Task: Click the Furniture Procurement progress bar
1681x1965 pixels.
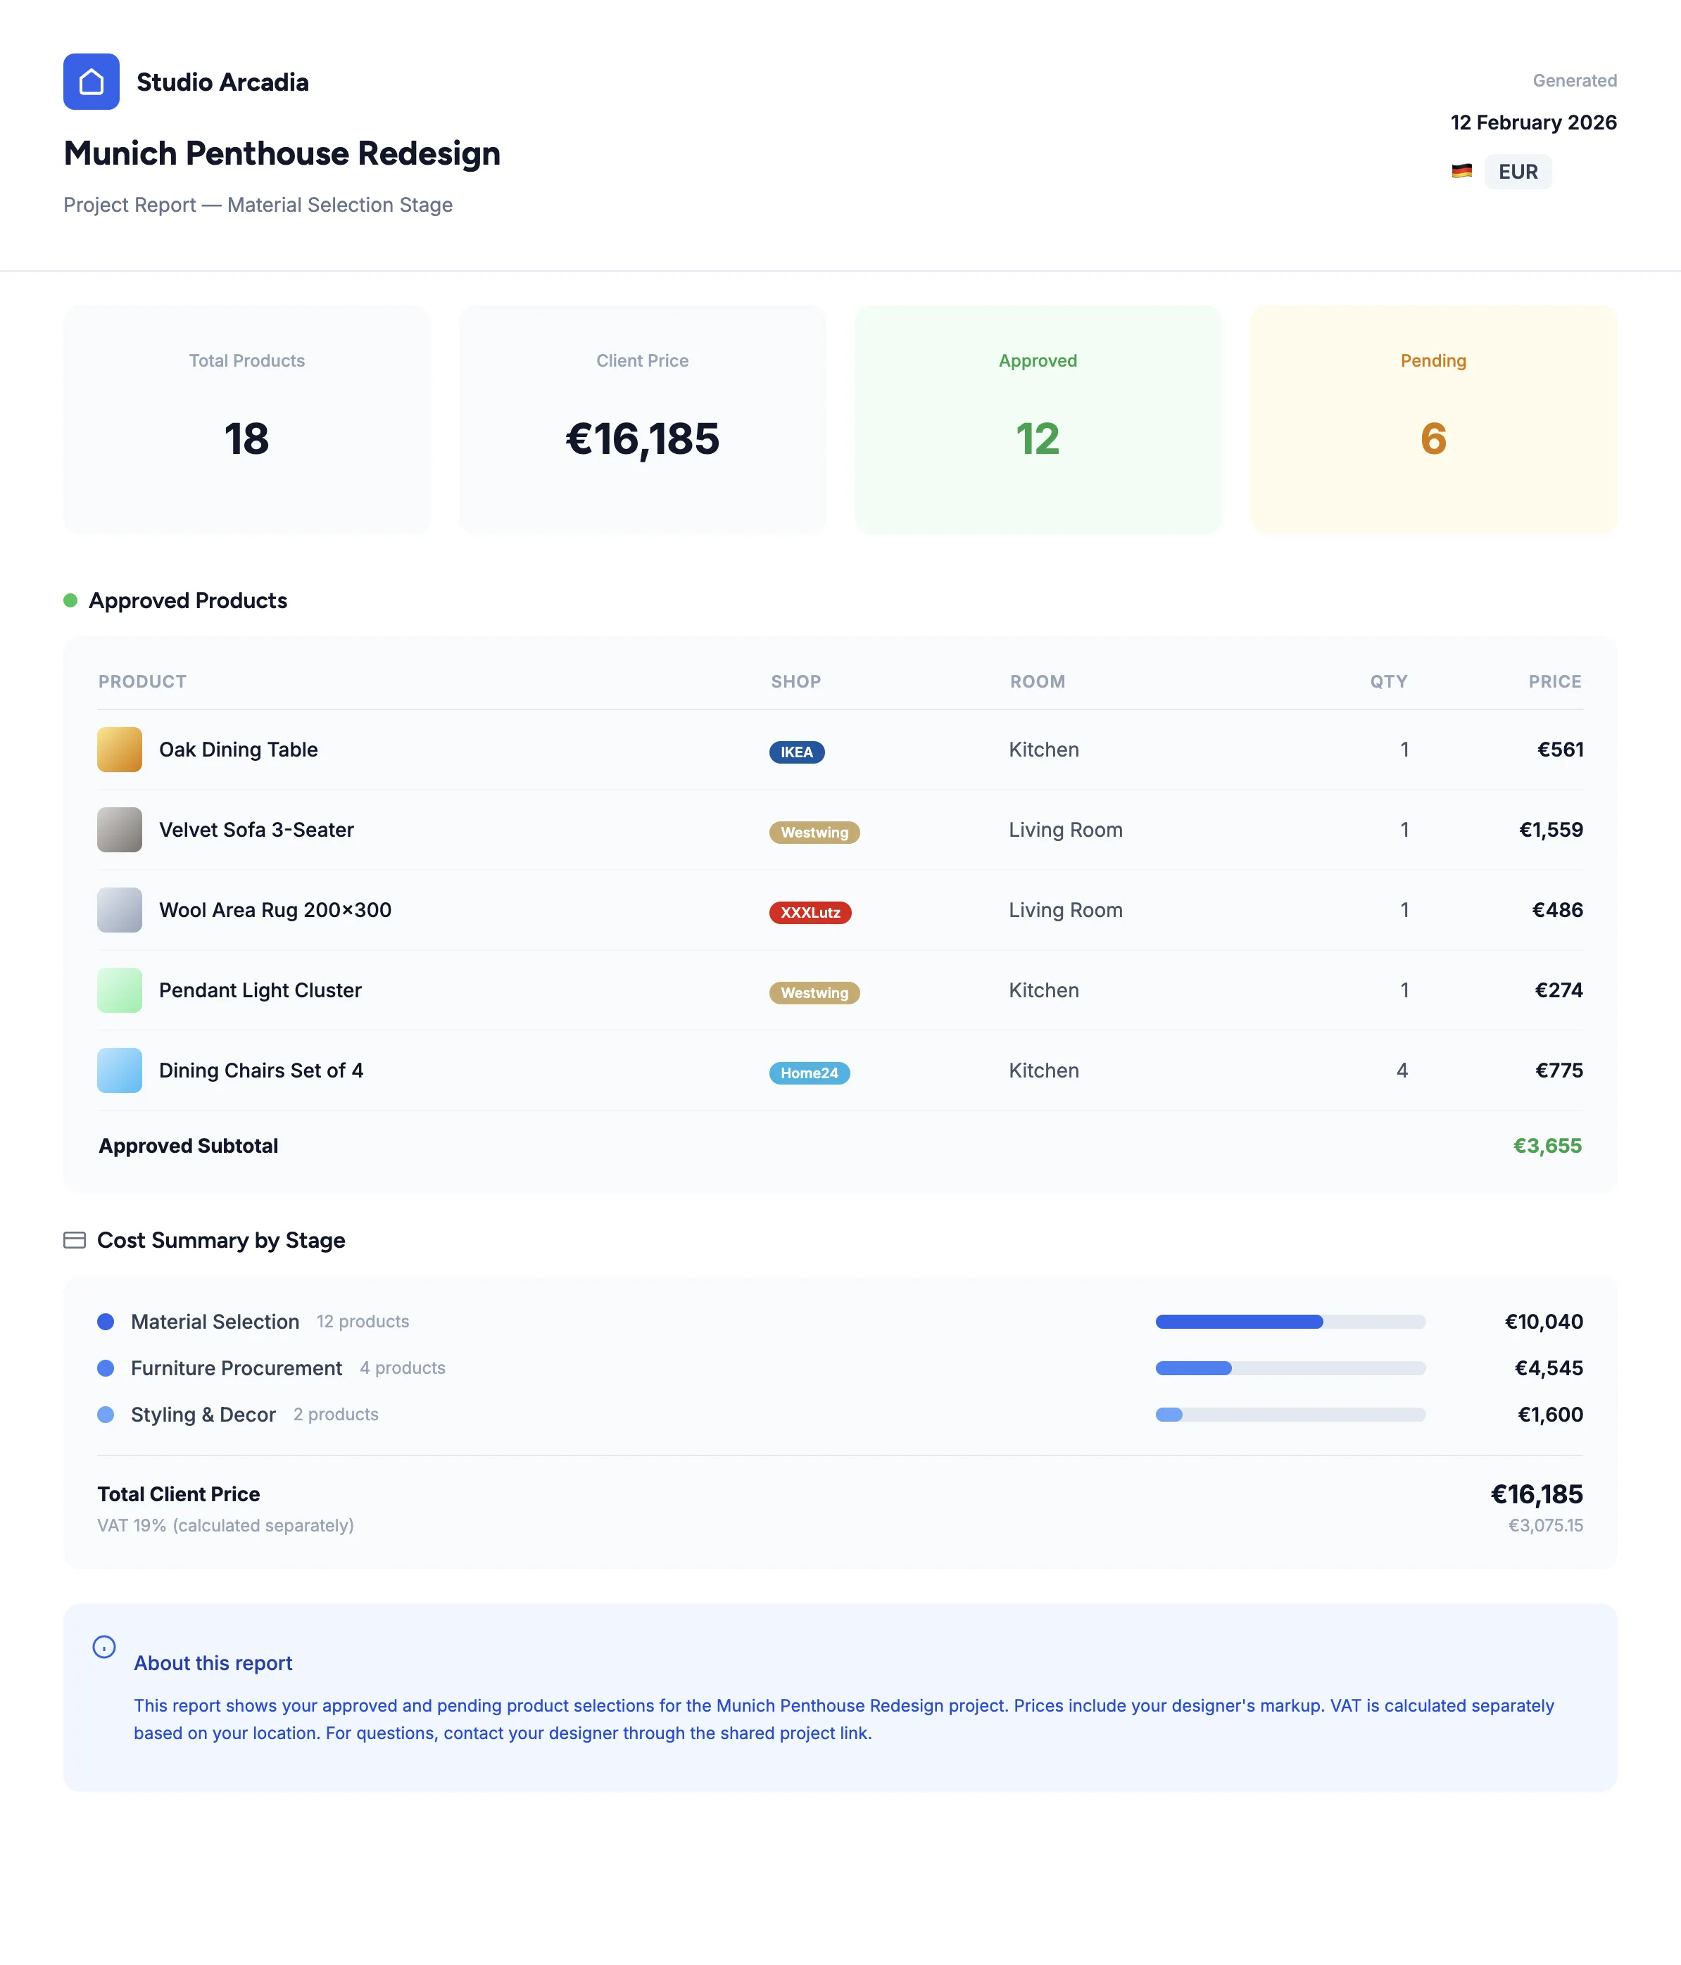Action: [1289, 1368]
